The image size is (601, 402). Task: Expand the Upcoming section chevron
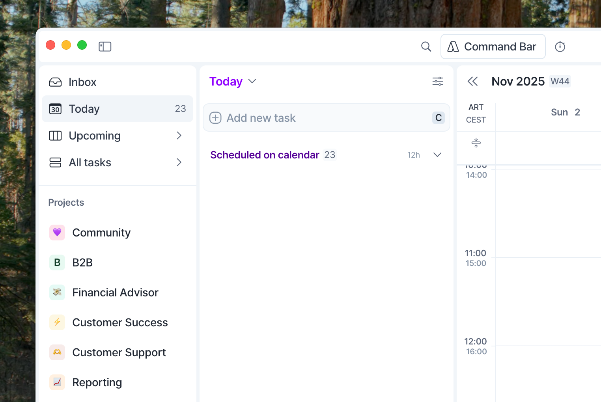click(179, 136)
